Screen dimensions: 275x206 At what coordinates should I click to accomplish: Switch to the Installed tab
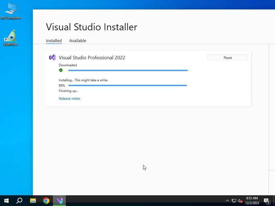click(54, 41)
